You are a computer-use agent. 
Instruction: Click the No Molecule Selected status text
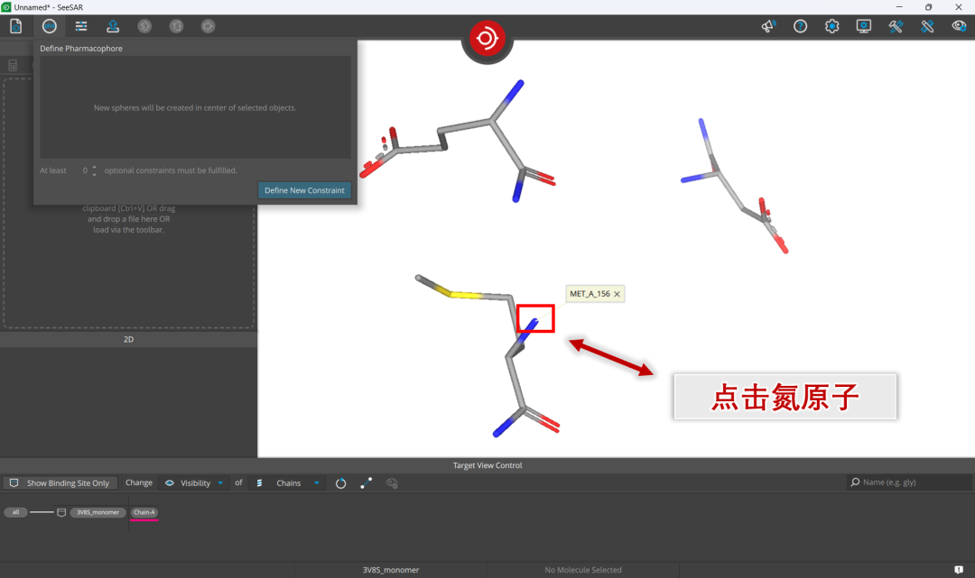click(x=582, y=570)
